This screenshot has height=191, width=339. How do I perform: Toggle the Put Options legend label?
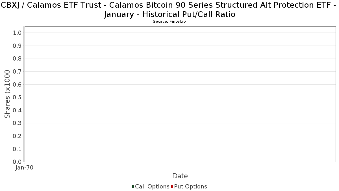(190, 186)
